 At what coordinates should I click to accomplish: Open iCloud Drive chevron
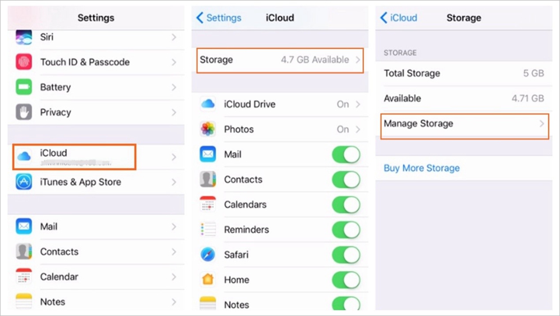tap(358, 104)
